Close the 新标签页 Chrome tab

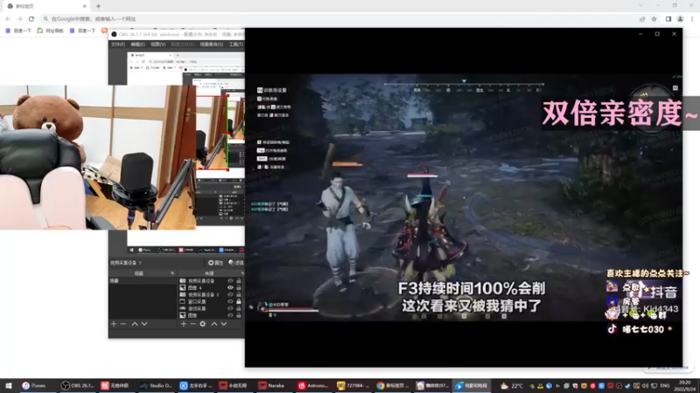point(84,6)
